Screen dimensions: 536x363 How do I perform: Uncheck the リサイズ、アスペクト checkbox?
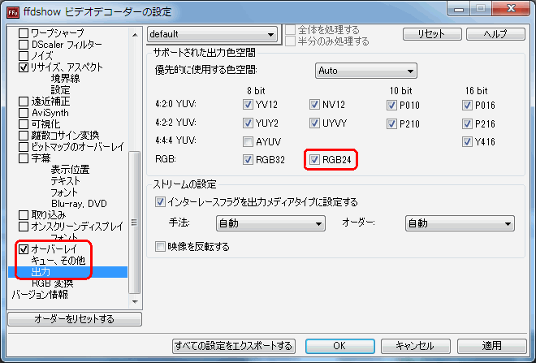click(24, 67)
